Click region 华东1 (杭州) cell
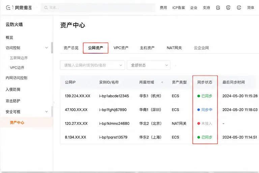Viewport: 259px width, 173px height. click(x=150, y=96)
